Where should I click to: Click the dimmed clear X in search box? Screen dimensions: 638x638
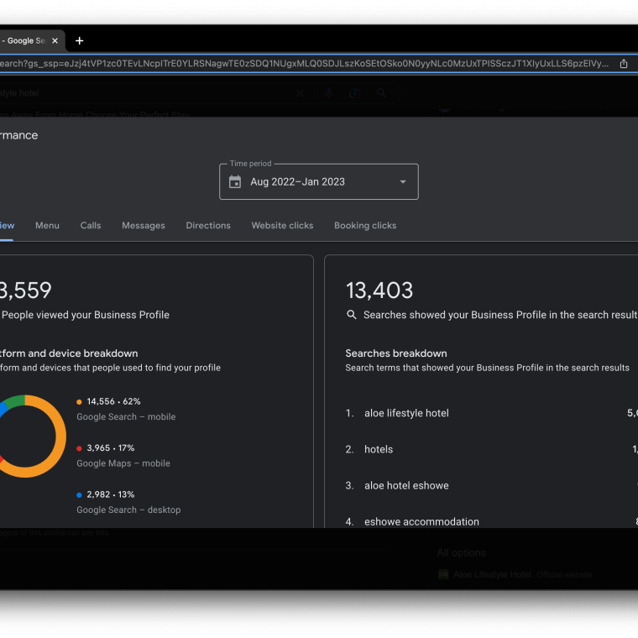point(300,93)
